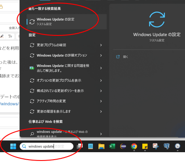Screen dimensions: 185x164
Task: Click sync icon next to 'Windows Update の詳細オプション'
Action: 32,56
